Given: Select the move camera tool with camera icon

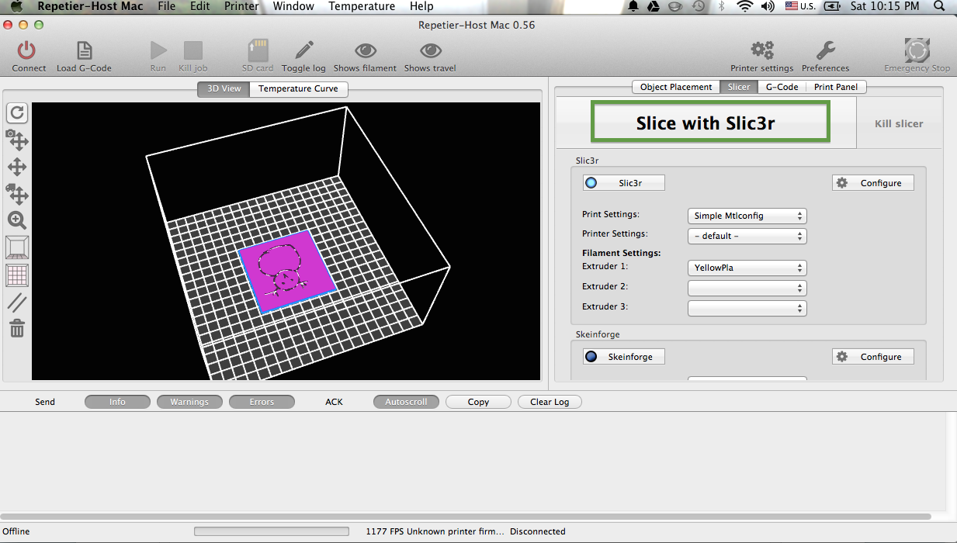Looking at the screenshot, I should (17, 140).
